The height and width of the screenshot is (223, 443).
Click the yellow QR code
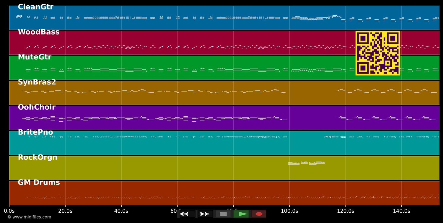tap(378, 53)
